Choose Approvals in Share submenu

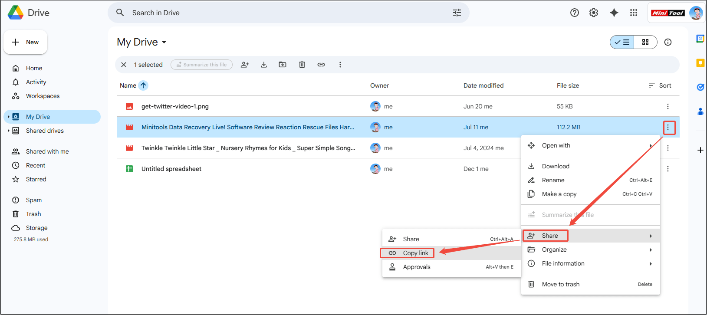(x=452, y=267)
